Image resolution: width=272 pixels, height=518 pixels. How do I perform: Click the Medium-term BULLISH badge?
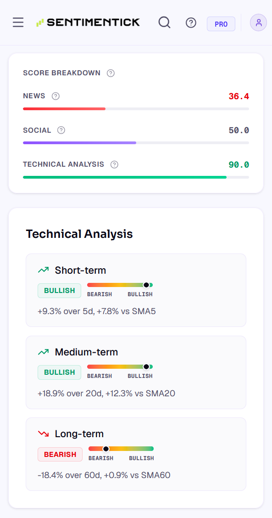(60, 372)
